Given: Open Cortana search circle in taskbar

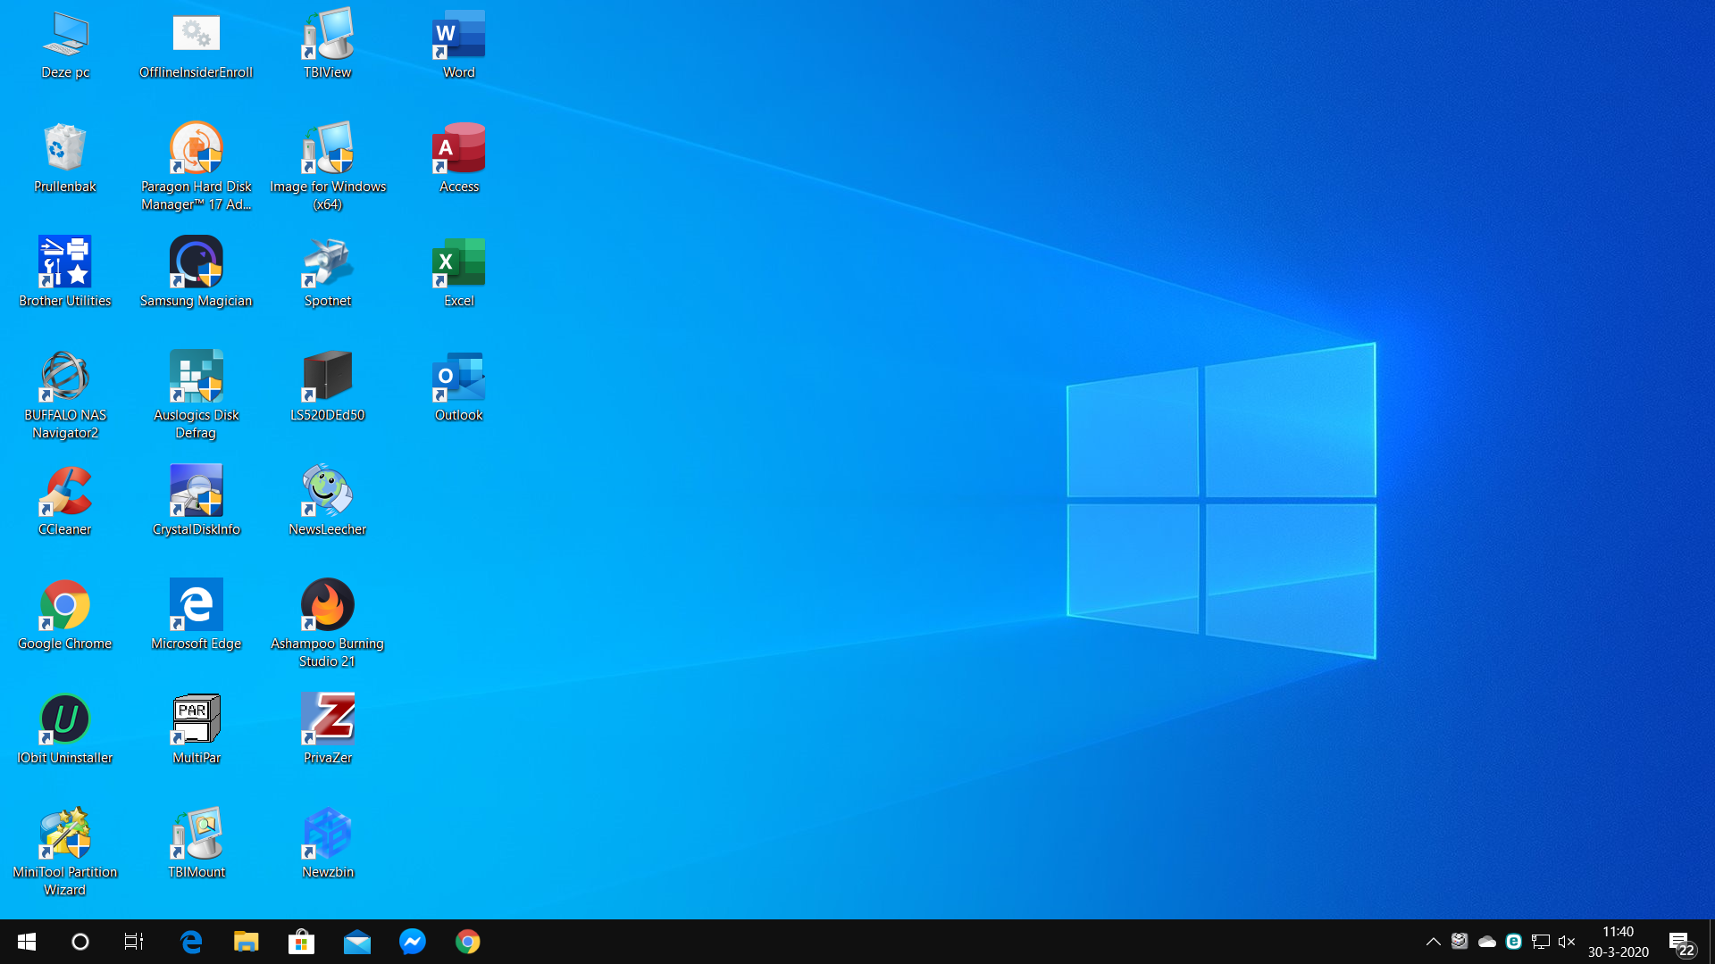Looking at the screenshot, I should [x=80, y=942].
